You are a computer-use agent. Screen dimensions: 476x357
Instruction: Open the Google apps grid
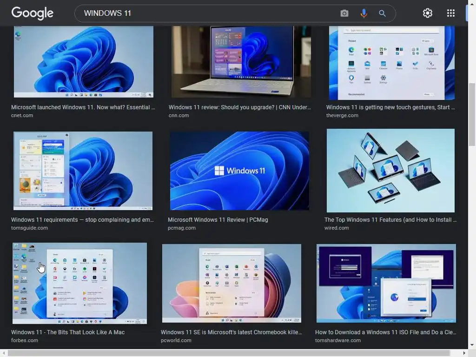451,13
